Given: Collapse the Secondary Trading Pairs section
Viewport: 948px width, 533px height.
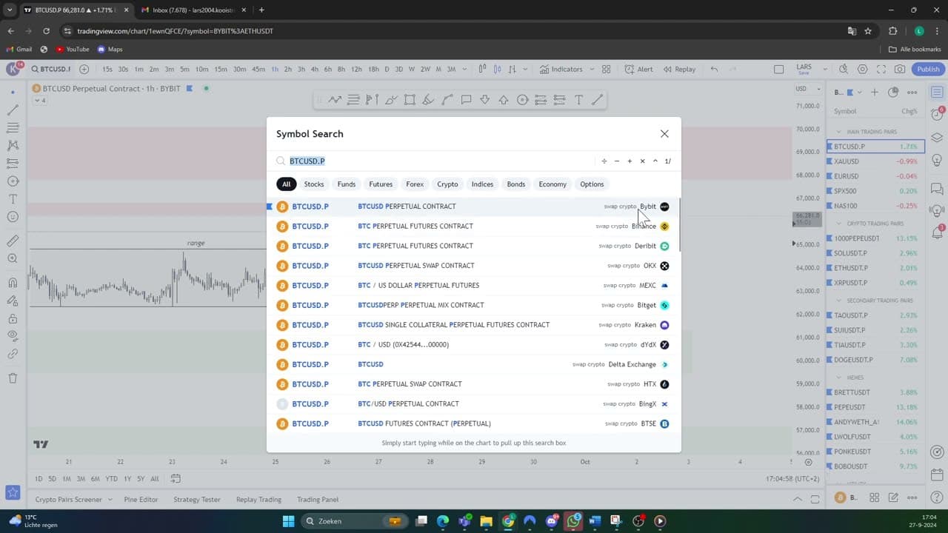Looking at the screenshot, I should (839, 301).
